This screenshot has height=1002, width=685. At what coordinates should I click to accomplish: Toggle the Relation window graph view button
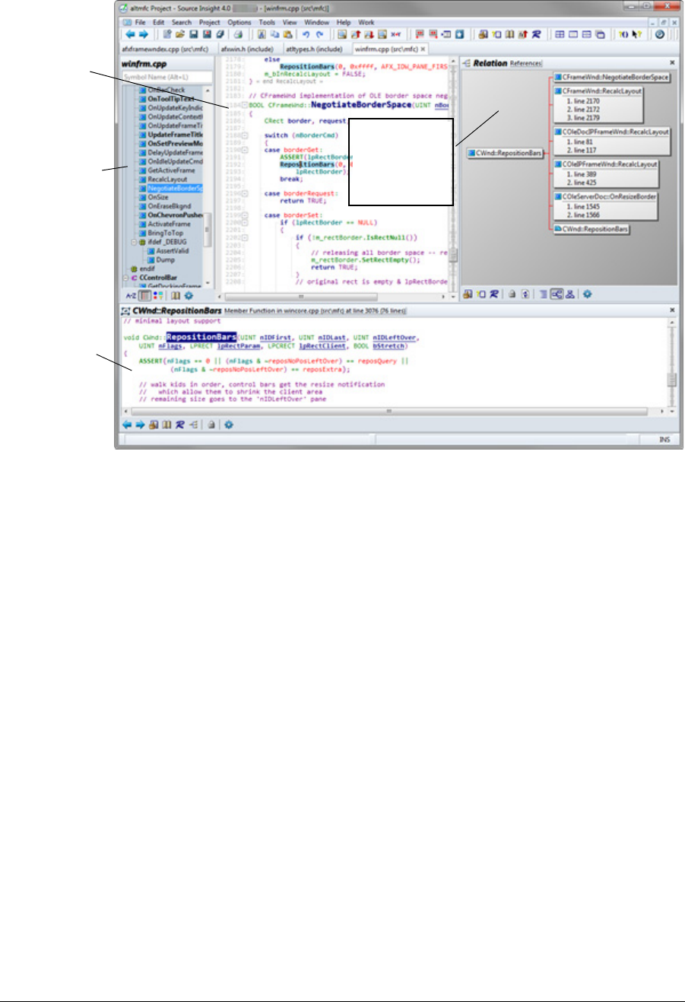(557, 294)
